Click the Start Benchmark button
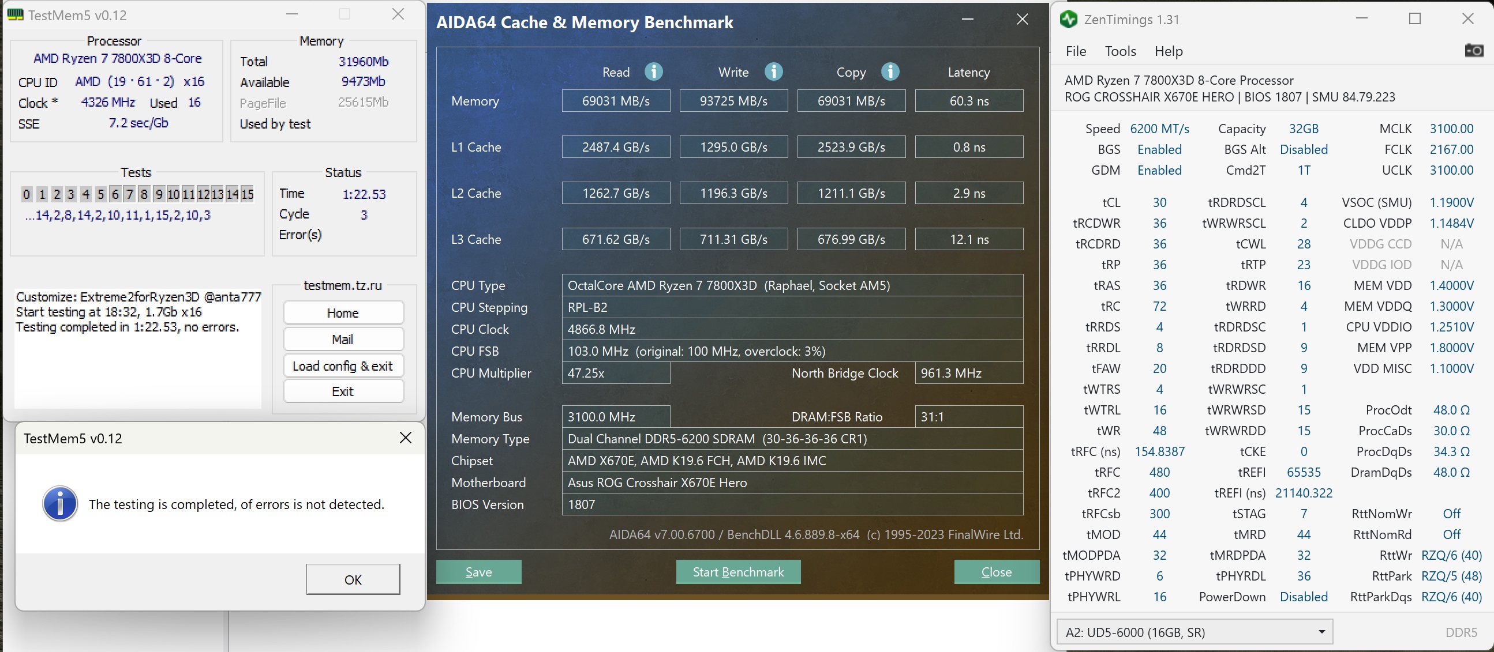The image size is (1494, 652). (x=737, y=572)
